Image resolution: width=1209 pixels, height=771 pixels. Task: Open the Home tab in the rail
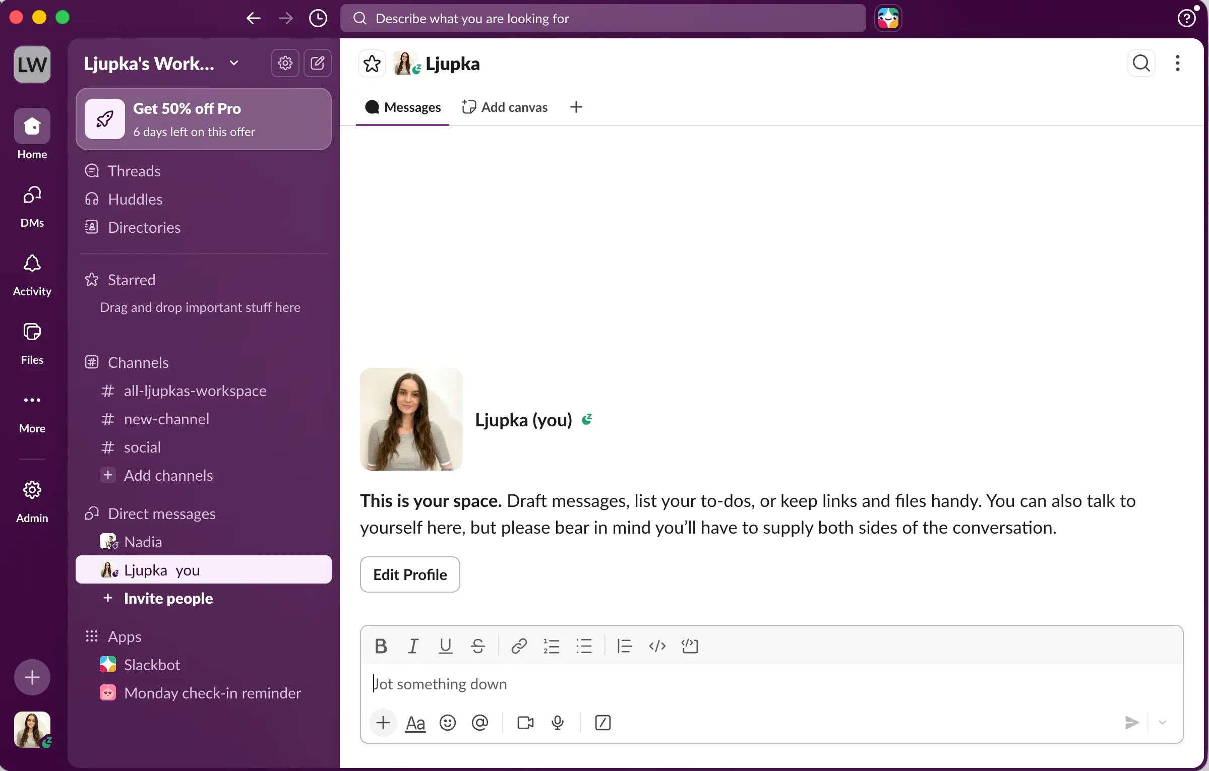(x=32, y=135)
